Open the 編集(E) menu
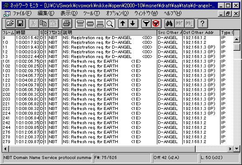242x165 pixels. click(x=46, y=13)
